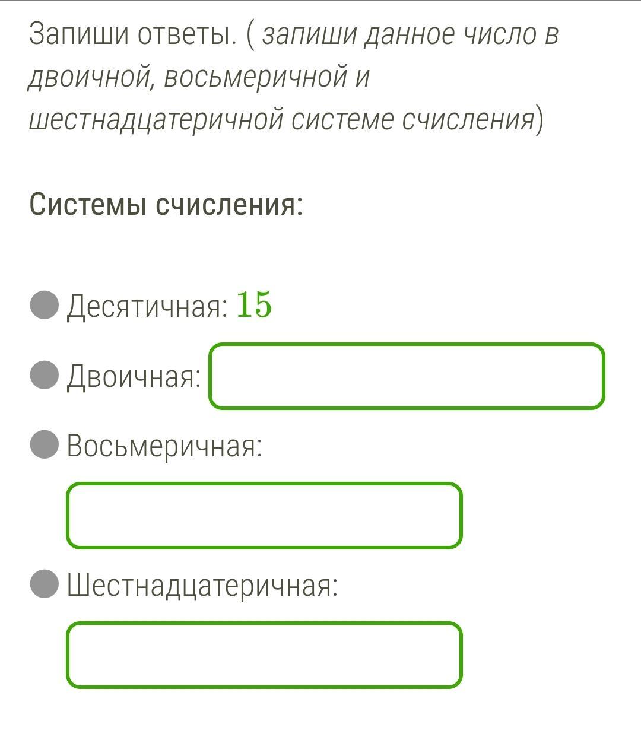The width and height of the screenshot is (641, 734).
Task: Click the word Запиши starting the instructions
Action: (x=79, y=34)
